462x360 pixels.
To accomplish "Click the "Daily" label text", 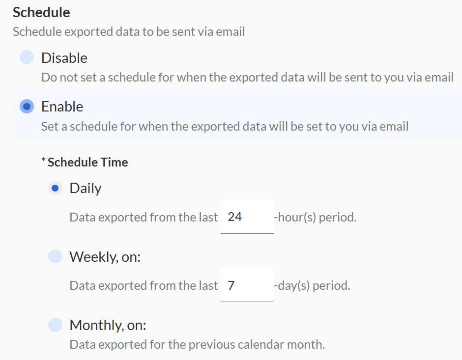I will click(86, 188).
